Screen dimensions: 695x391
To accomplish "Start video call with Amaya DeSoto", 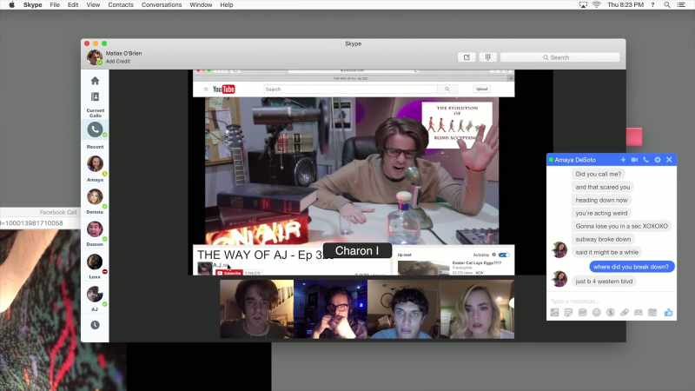I will click(x=634, y=160).
